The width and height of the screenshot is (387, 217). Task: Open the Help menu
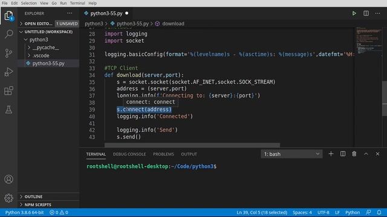click(93, 3)
